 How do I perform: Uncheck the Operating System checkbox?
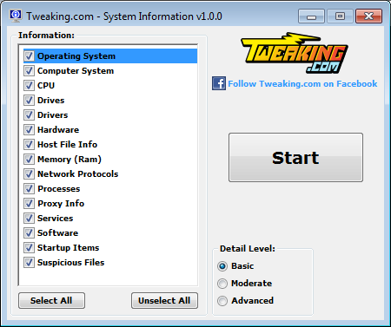(29, 56)
